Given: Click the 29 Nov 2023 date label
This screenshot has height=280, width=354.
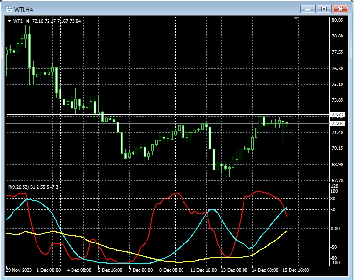Looking at the screenshot, I should (x=19, y=270).
